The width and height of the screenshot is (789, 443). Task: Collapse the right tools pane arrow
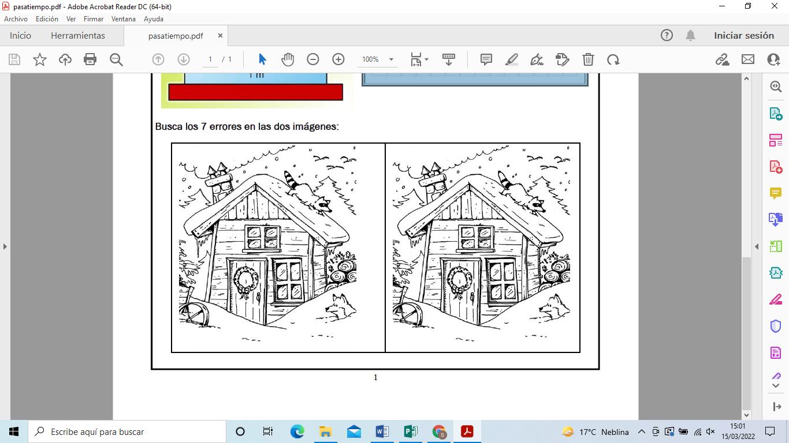(x=757, y=246)
